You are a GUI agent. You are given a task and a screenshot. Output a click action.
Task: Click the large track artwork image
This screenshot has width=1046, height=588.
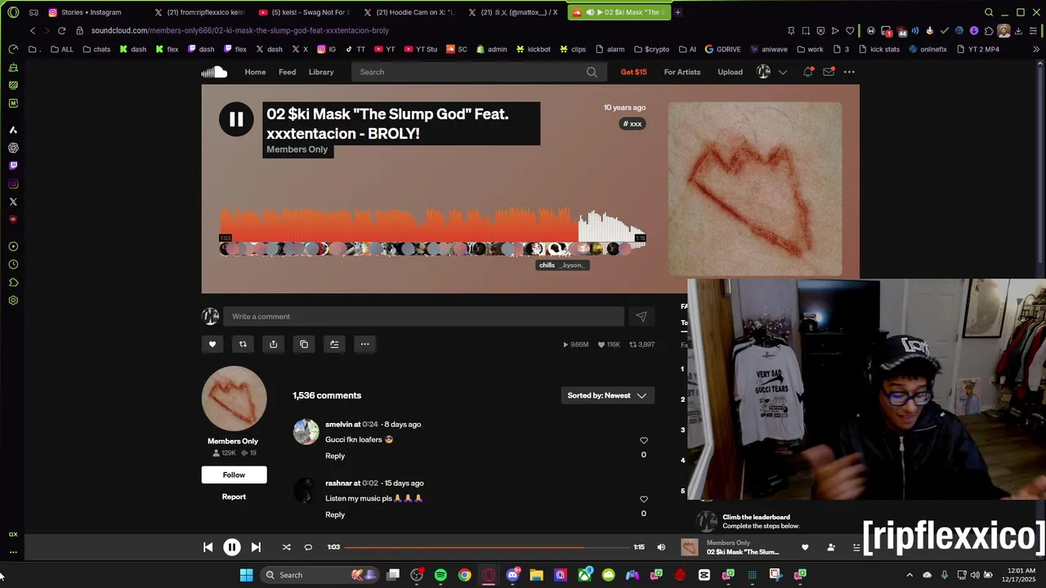tap(755, 189)
